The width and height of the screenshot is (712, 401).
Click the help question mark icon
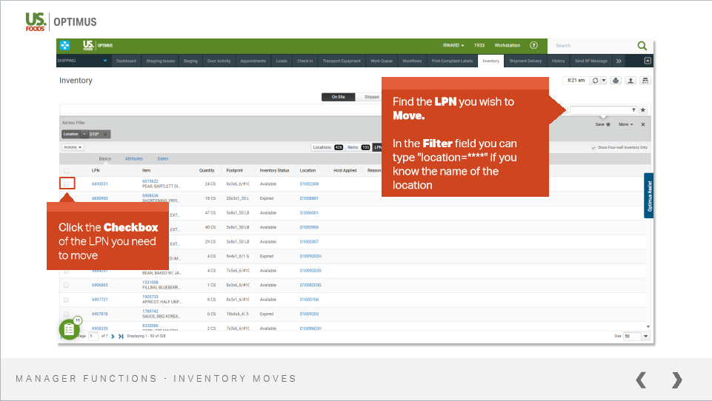(x=533, y=45)
